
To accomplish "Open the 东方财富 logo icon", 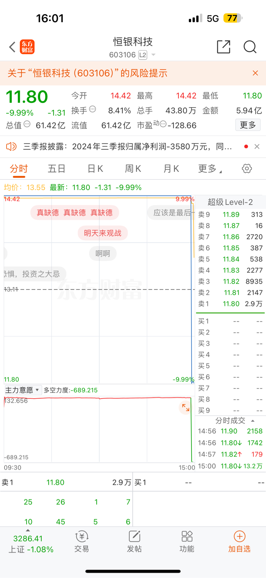I will pyautogui.click(x=27, y=47).
